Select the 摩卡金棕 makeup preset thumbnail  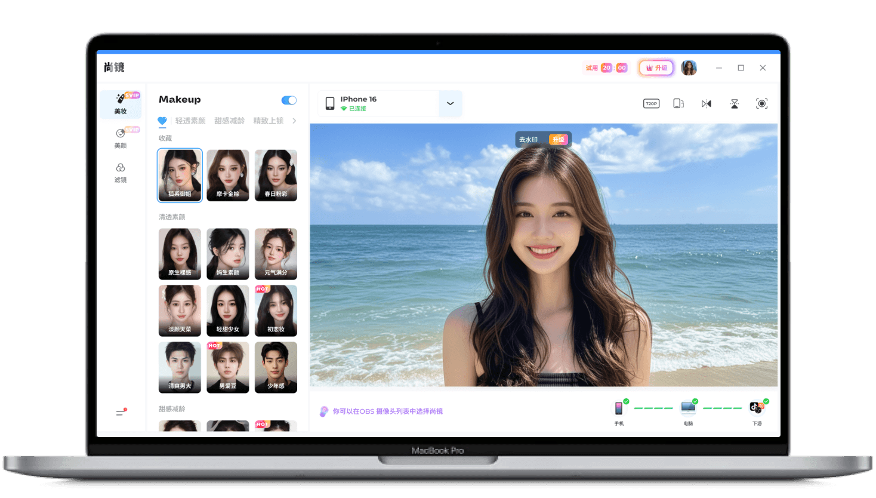click(x=227, y=175)
